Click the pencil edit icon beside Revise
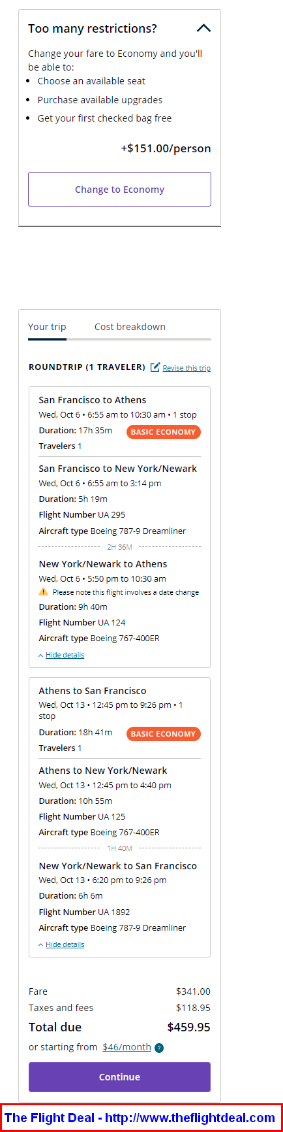 tap(155, 367)
